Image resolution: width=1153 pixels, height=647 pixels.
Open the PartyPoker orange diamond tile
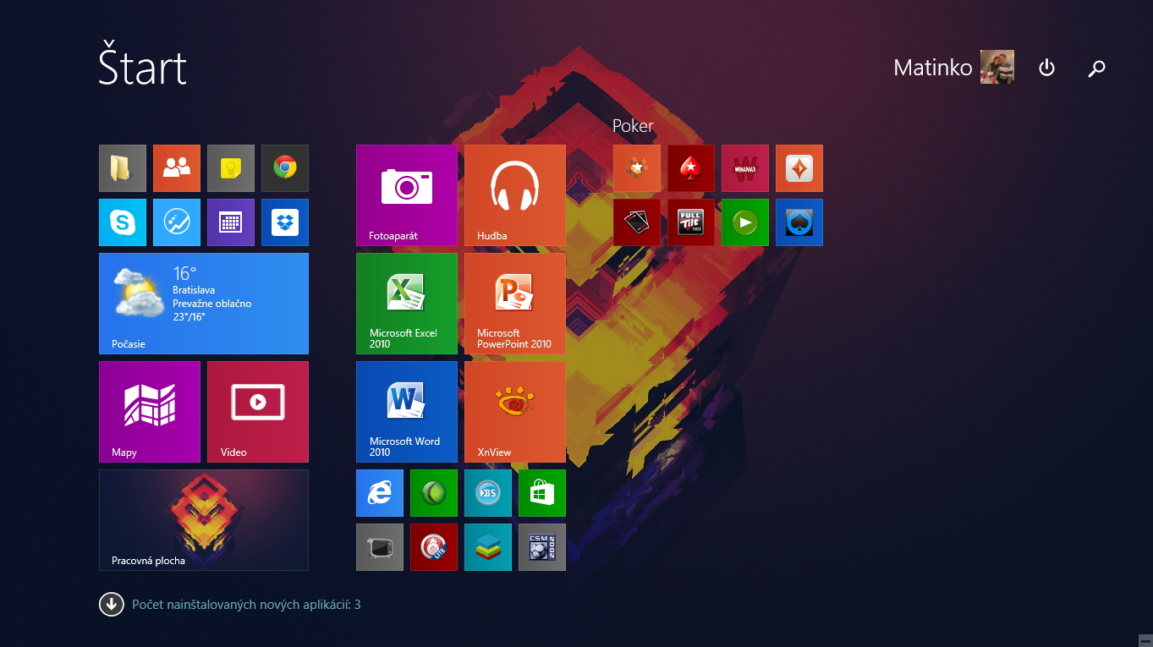click(799, 168)
